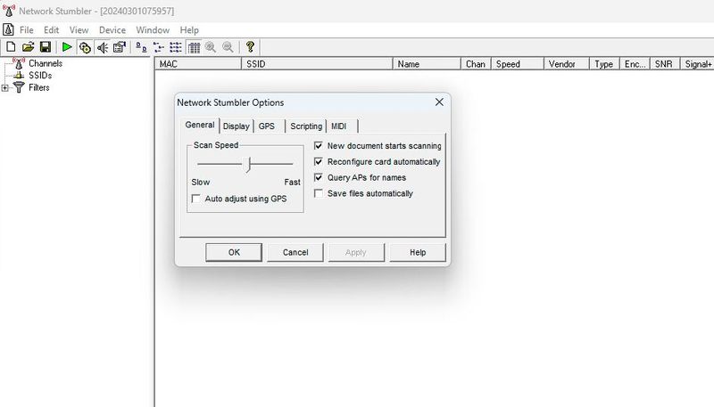Image resolution: width=714 pixels, height=407 pixels.
Task: Click the Scan Speed slider thumb
Action: [x=249, y=165]
